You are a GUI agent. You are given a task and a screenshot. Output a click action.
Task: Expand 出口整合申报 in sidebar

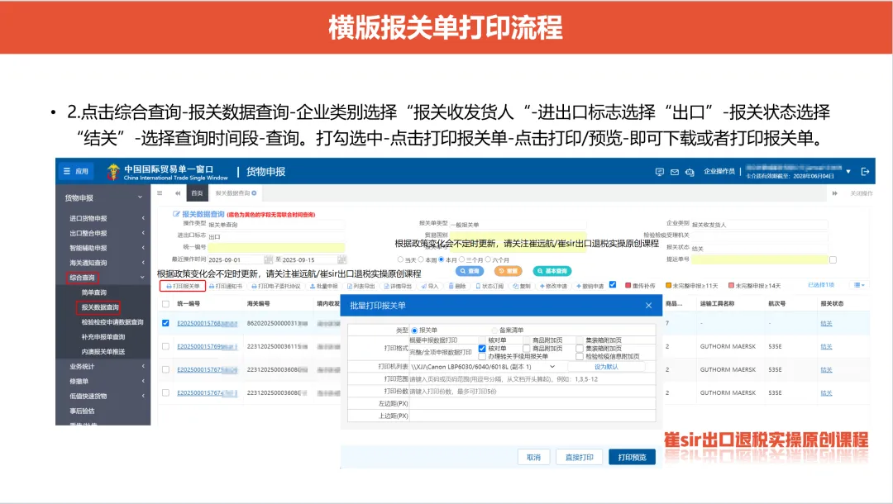(103, 233)
